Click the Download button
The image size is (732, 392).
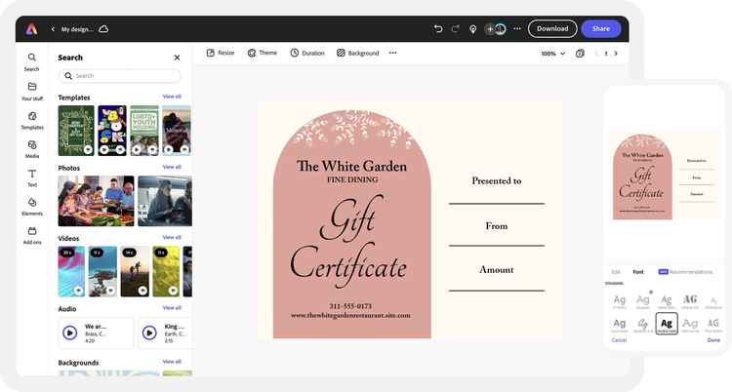pyautogui.click(x=552, y=29)
